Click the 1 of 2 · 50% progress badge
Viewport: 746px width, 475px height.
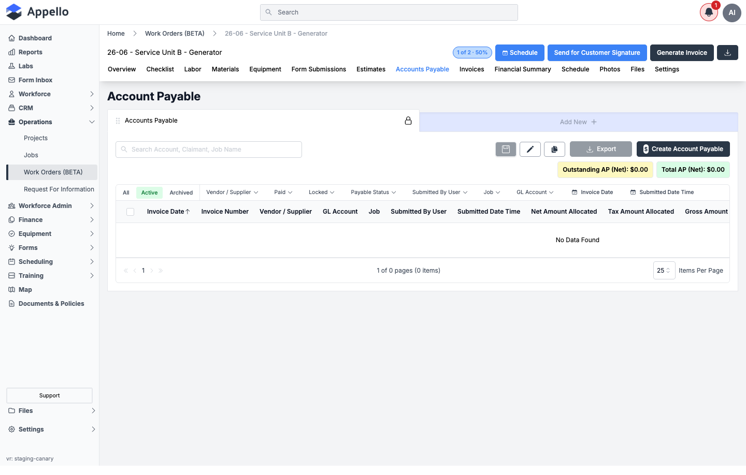472,53
